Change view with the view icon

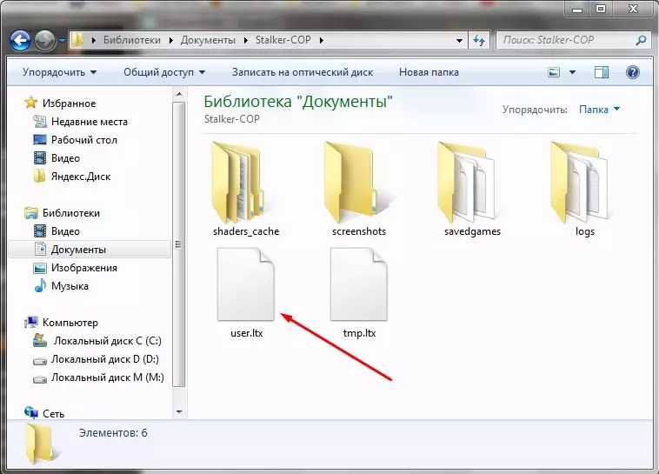(554, 72)
